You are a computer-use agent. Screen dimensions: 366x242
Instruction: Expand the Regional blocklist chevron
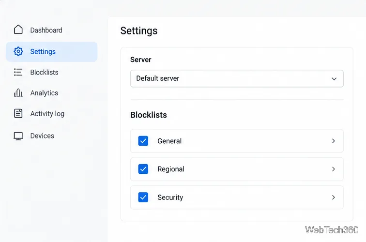[x=333, y=169]
